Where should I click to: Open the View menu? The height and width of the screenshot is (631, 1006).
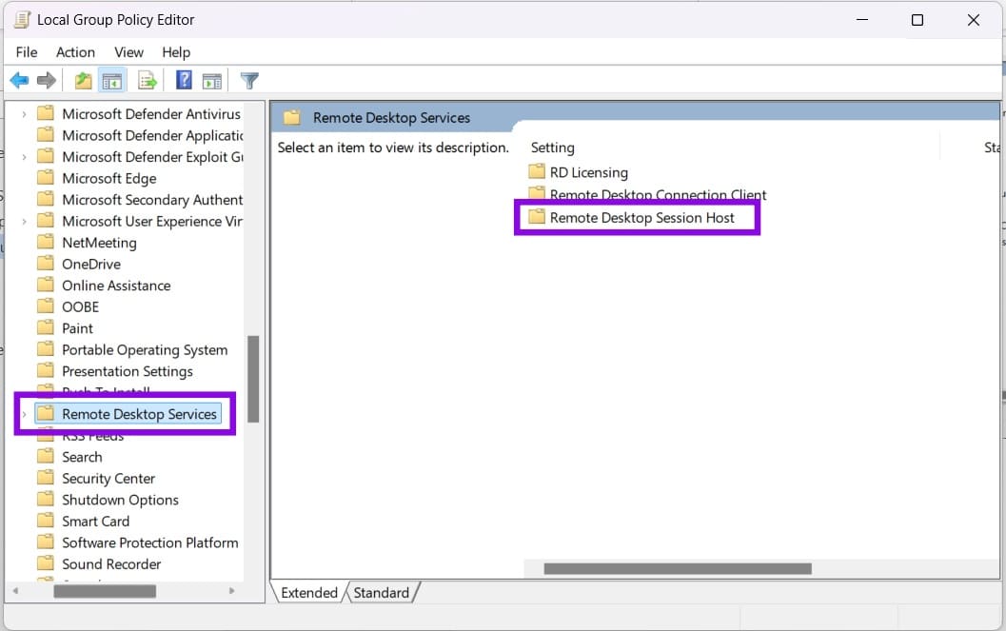point(128,52)
